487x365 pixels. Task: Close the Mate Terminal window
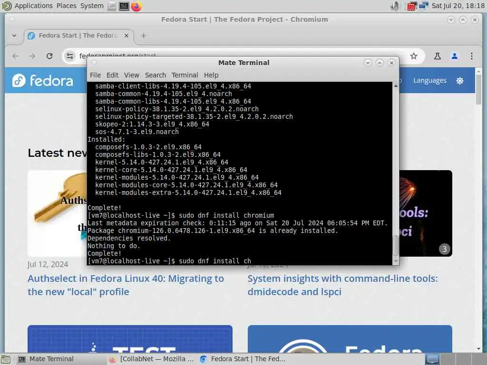[x=392, y=63]
